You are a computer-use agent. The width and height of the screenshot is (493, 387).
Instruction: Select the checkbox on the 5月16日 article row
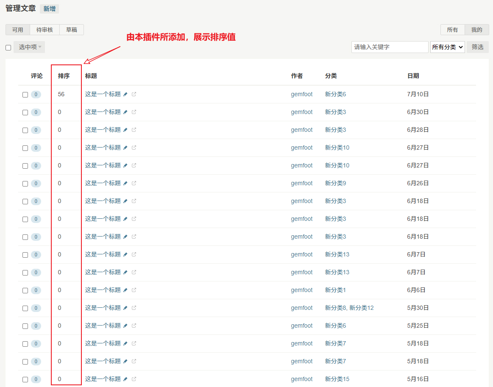25,379
